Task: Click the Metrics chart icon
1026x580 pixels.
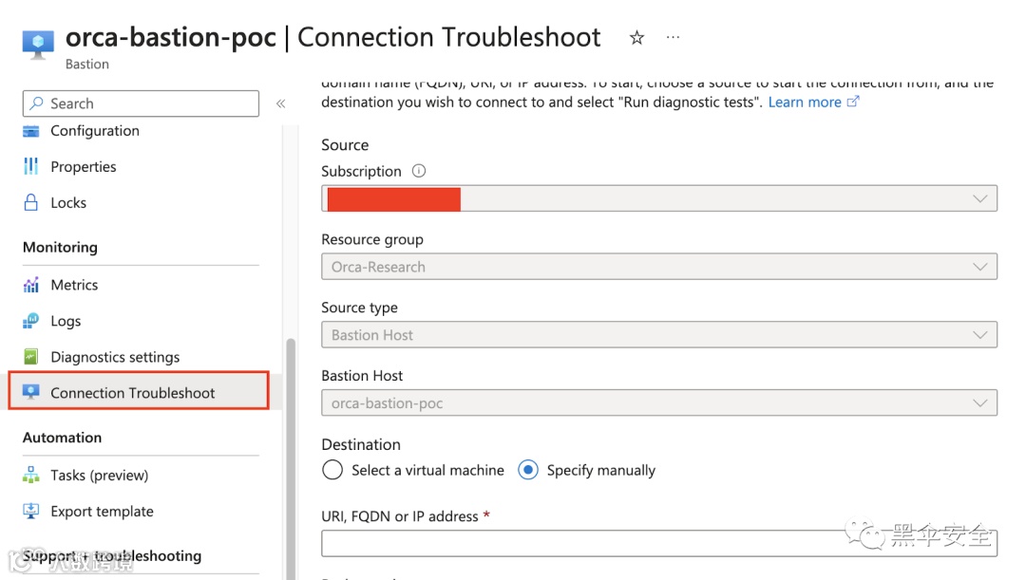Action: pyautogui.click(x=31, y=285)
